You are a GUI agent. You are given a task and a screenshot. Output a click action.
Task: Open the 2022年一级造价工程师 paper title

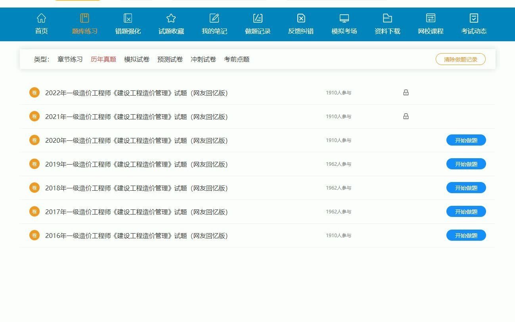[x=136, y=93]
